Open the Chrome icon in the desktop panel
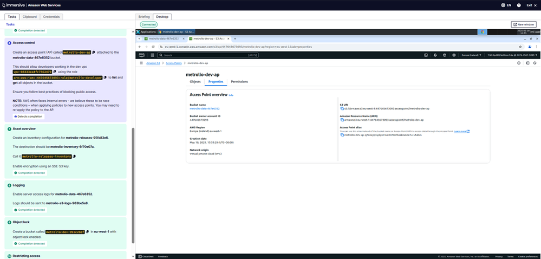Image resolution: width=541 pixels, height=259 pixels. point(483,32)
